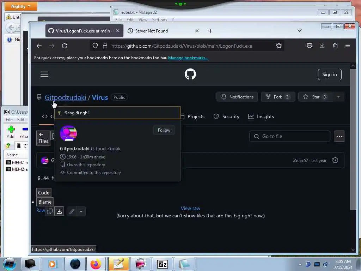Viewport: 361px width, 271px height.
Task: Open Settings menu in Notepad2 window
Action: 160,20
